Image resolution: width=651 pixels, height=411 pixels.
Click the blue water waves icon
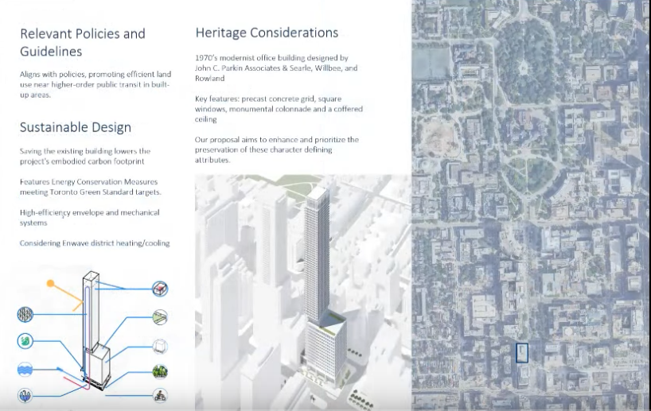click(x=25, y=369)
